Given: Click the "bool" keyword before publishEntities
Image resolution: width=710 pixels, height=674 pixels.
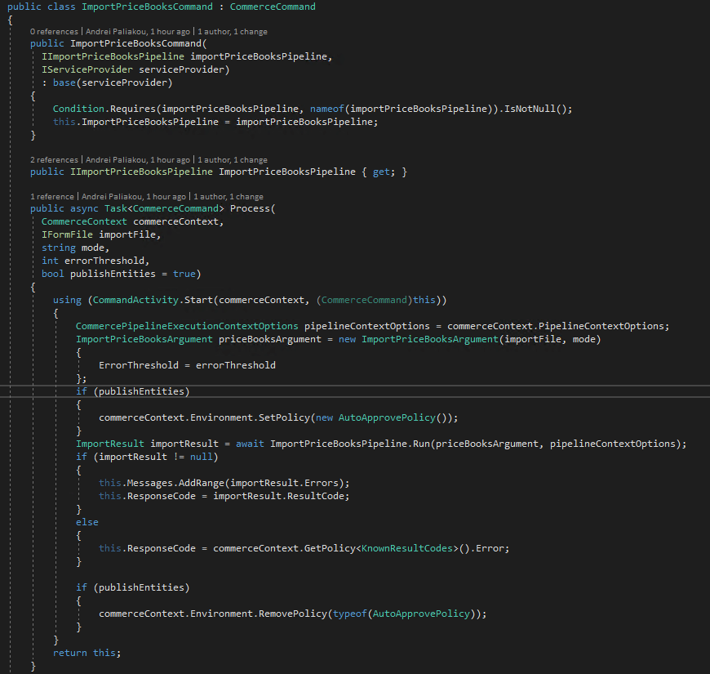Looking at the screenshot, I should click(x=53, y=274).
